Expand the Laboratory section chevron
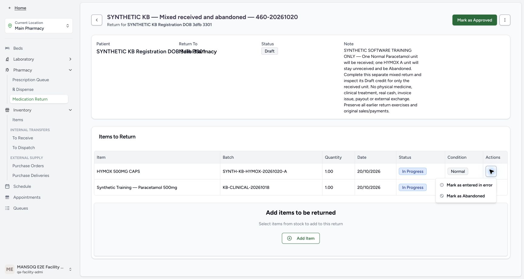The width and height of the screenshot is (524, 279). click(70, 59)
